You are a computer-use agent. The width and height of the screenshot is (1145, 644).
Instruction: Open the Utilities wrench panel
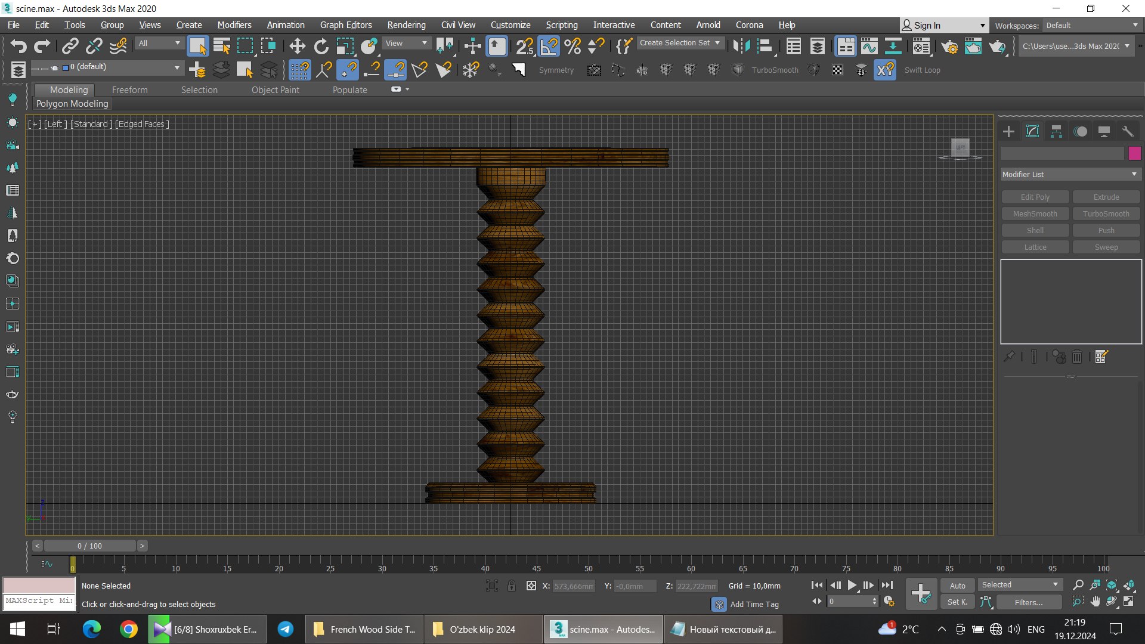coord(1128,131)
